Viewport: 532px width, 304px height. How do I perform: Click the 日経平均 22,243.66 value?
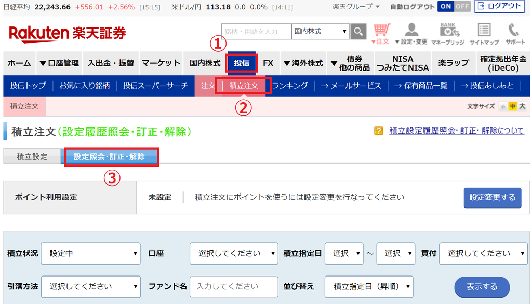pyautogui.click(x=52, y=7)
